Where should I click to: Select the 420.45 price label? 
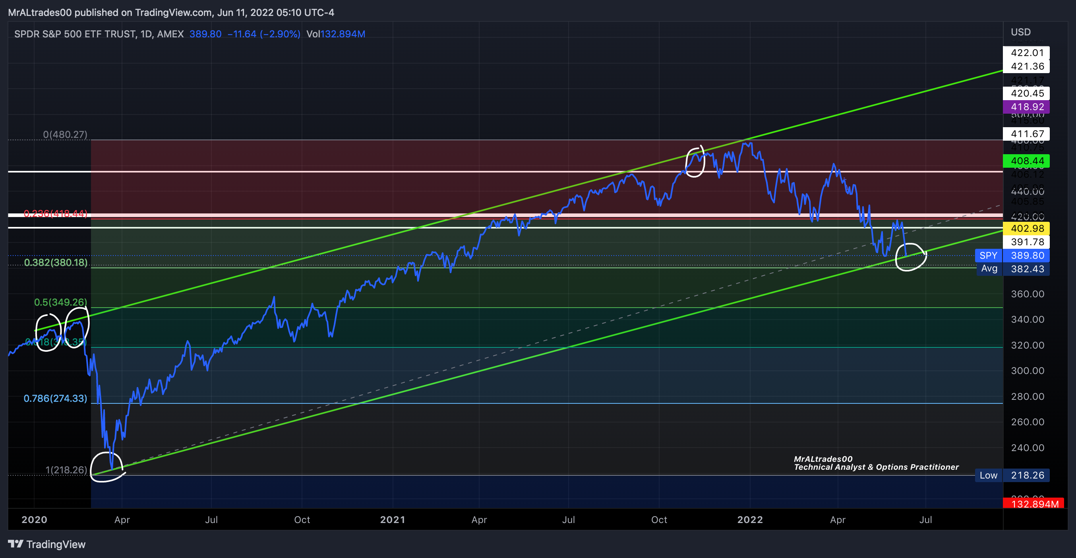pos(1026,93)
